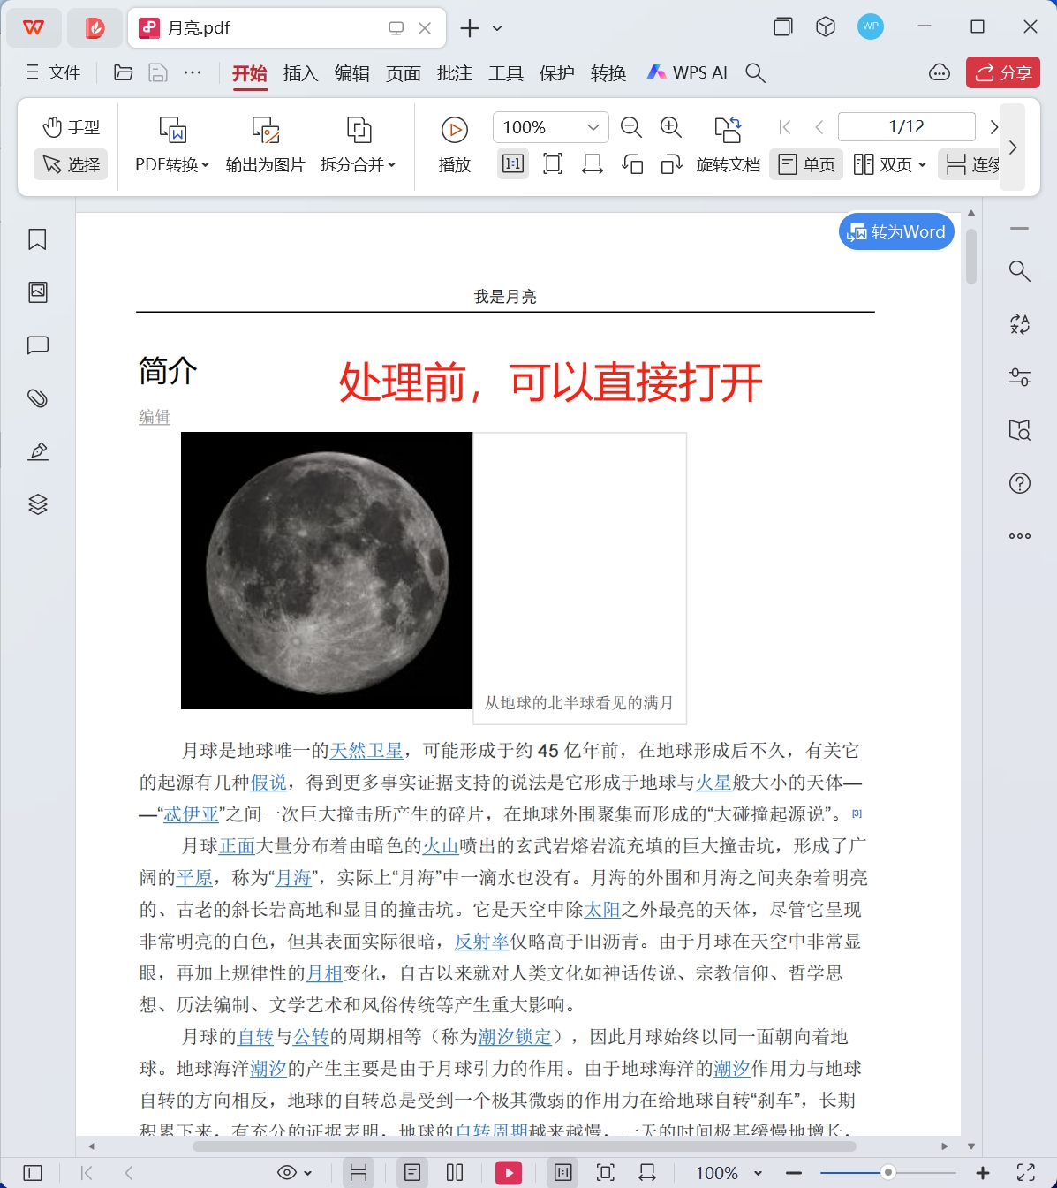Click the zoom out magnifier icon
1057x1188 pixels.
click(x=630, y=128)
